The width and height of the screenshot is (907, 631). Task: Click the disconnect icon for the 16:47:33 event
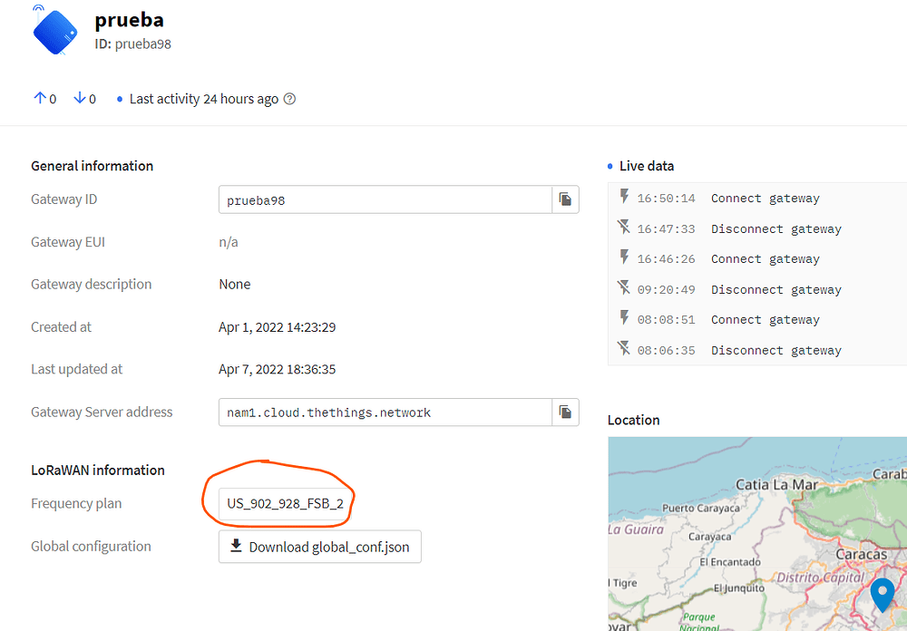[623, 228]
